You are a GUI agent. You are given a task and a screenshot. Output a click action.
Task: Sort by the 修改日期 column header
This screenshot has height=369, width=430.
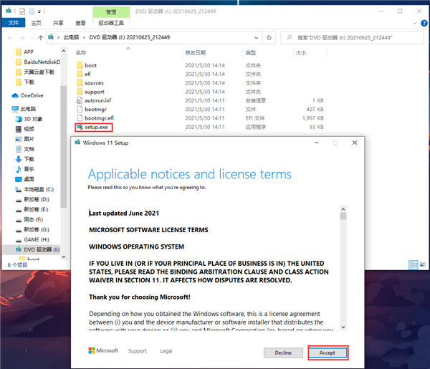[x=195, y=53]
